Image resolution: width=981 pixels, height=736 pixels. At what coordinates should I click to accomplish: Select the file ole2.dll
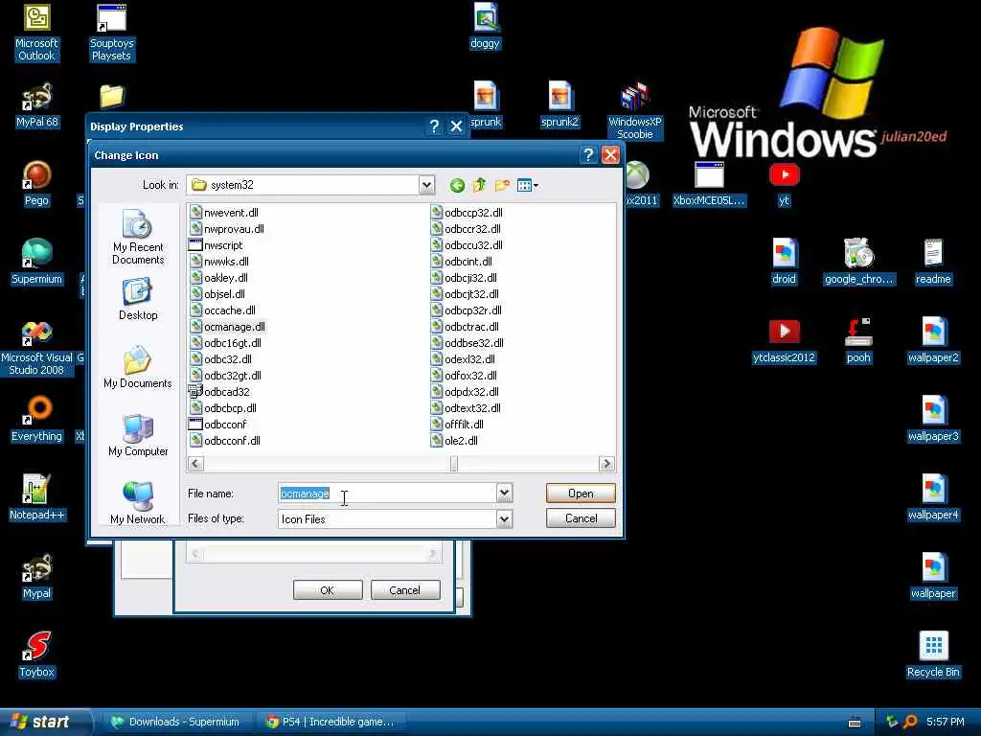pyautogui.click(x=454, y=441)
